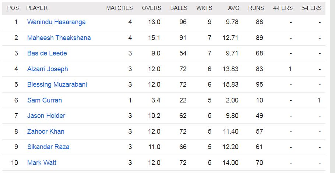Sort by the 4-FERS column header
Viewport: 335px width, 173px height.
coord(282,8)
